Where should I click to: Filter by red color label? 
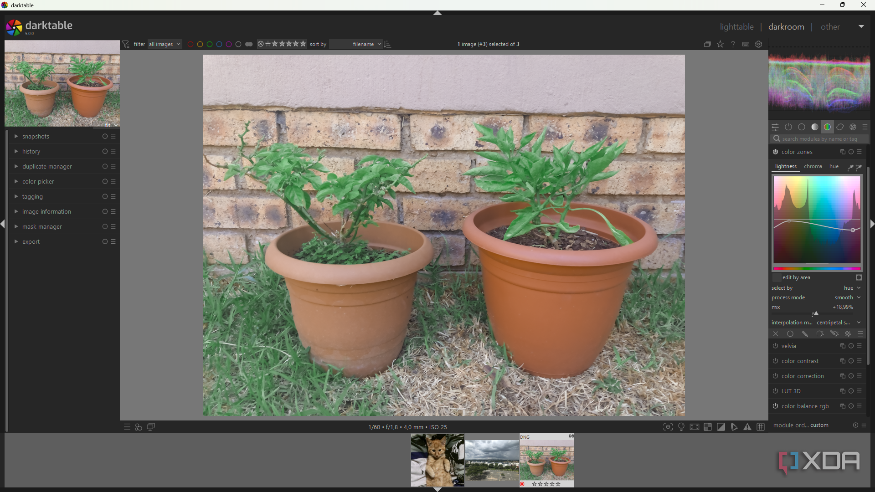pyautogui.click(x=190, y=44)
